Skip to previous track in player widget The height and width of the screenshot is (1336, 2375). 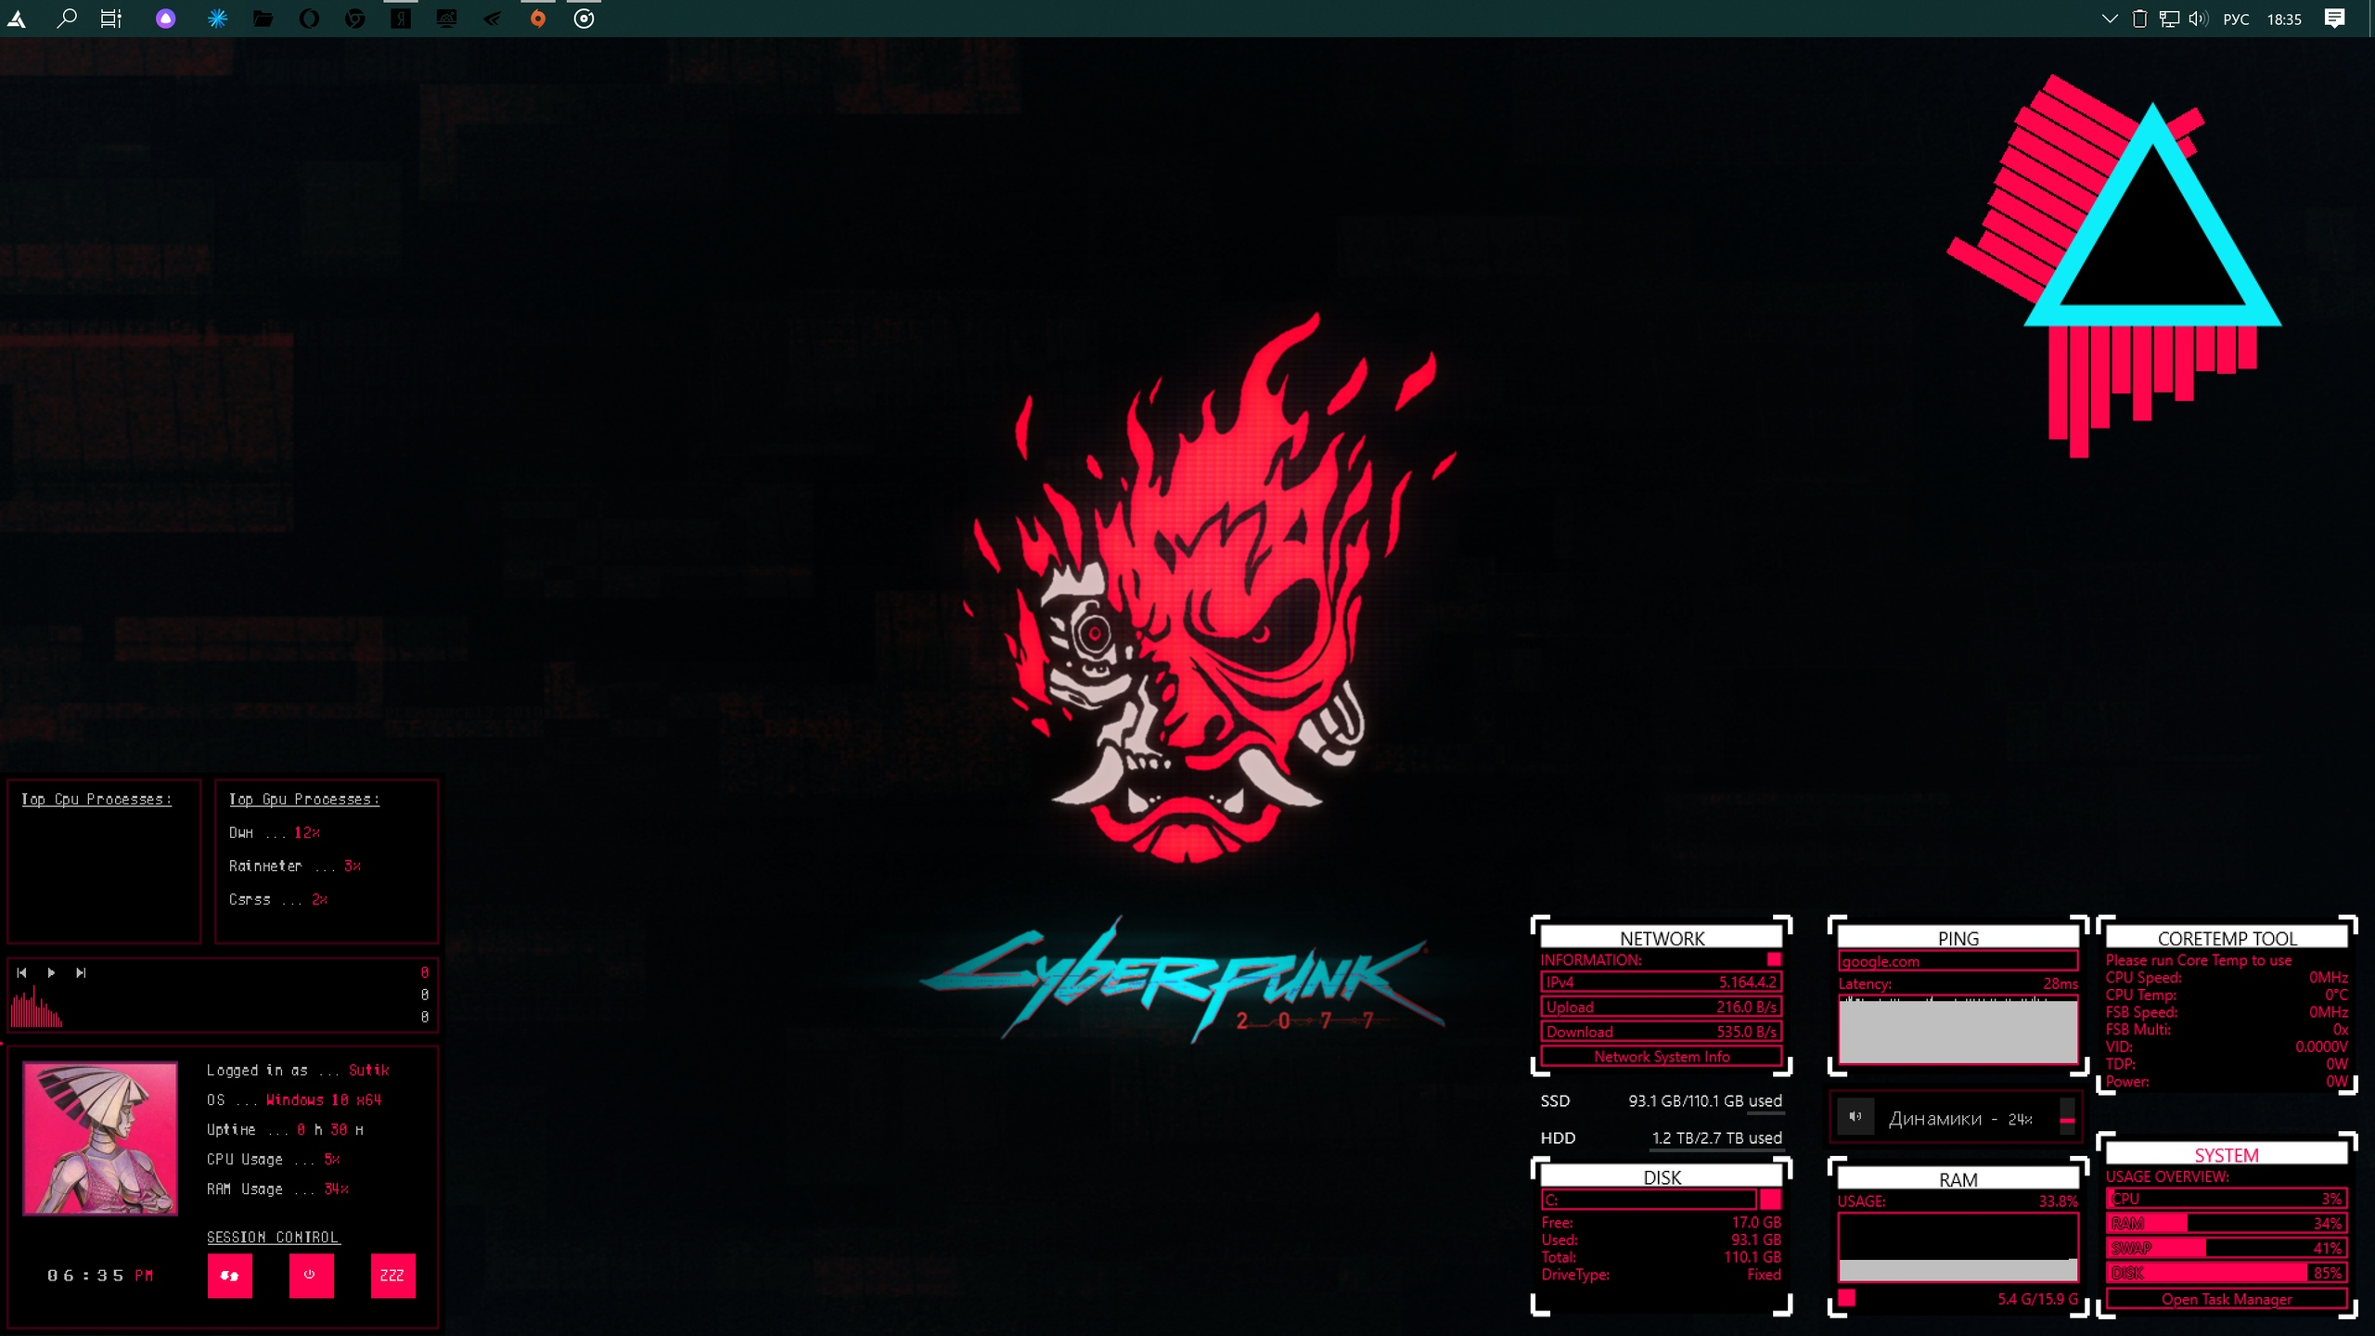click(21, 972)
